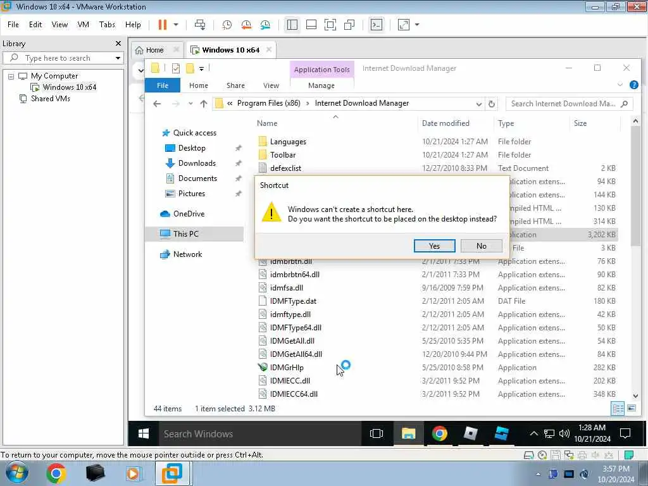648x486 pixels.
Task: Click No in the Shortcut dialog
Action: tap(482, 246)
